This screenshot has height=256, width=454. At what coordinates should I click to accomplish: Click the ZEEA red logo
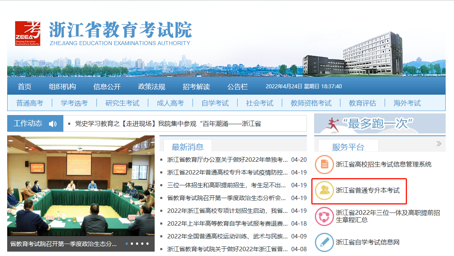pos(28,34)
